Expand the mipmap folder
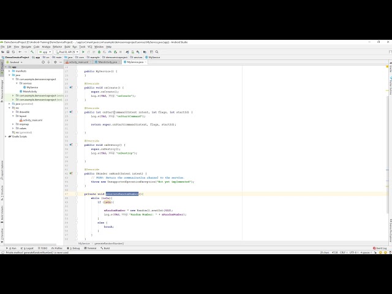Screen dimensions: 392x294 point(13,124)
